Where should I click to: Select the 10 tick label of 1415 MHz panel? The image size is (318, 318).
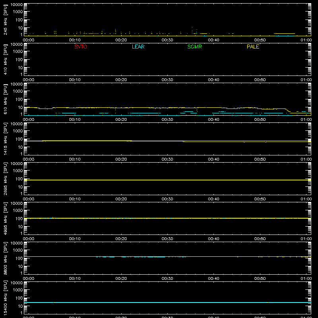pos(20,147)
